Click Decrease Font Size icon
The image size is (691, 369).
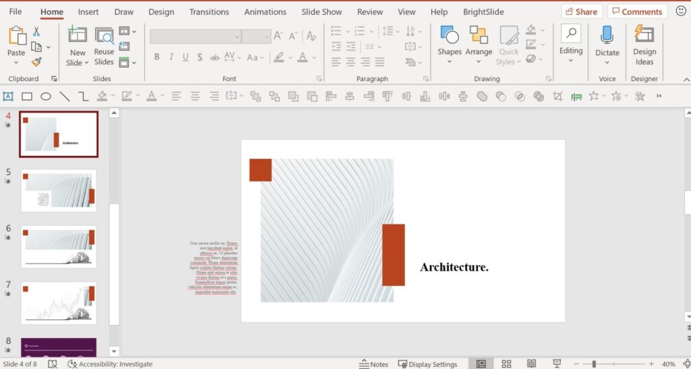(294, 36)
